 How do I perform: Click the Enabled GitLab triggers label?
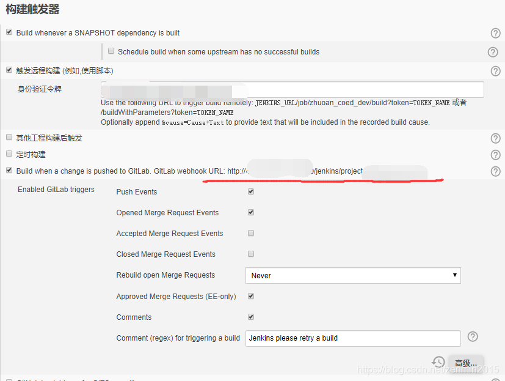[x=56, y=190]
